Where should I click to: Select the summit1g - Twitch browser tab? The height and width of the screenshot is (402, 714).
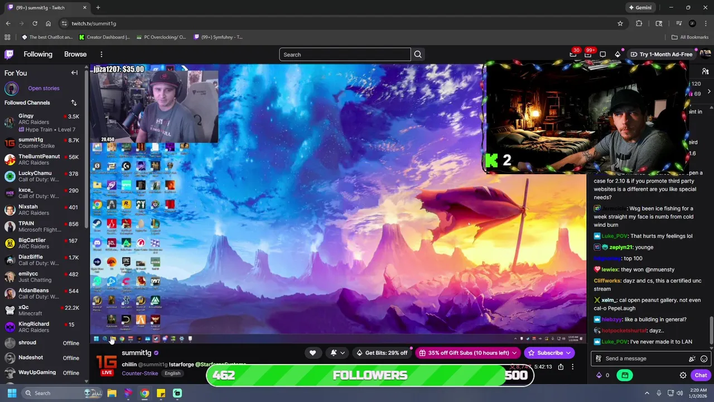[x=46, y=7]
